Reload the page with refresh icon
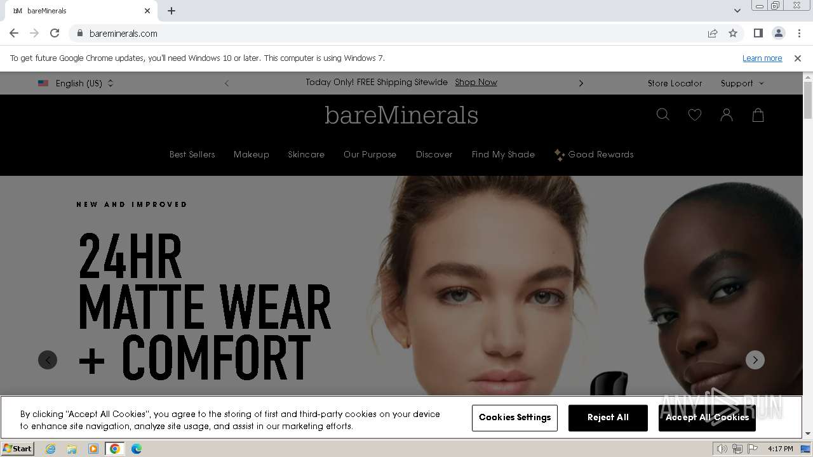Image resolution: width=813 pixels, height=457 pixels. point(55,33)
